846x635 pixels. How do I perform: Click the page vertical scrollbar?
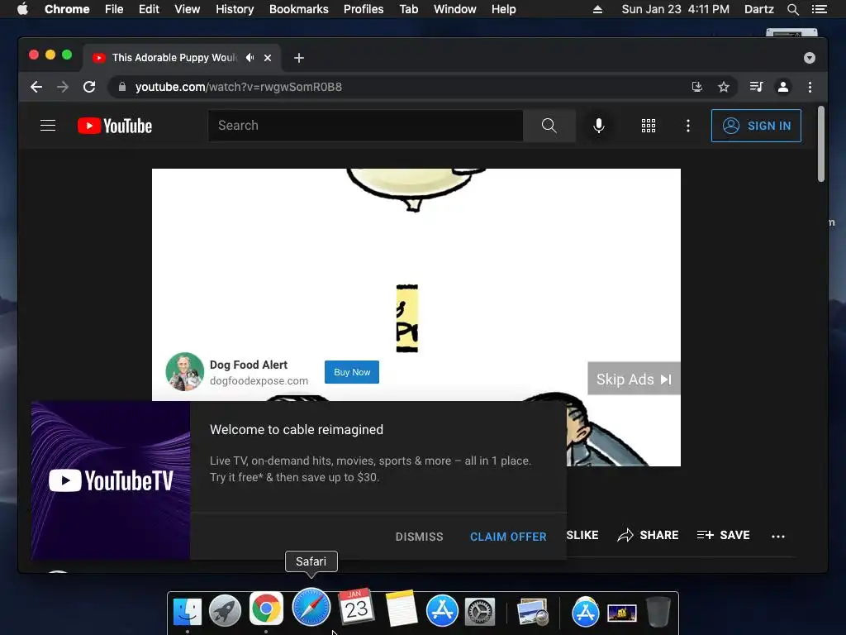[x=821, y=144]
